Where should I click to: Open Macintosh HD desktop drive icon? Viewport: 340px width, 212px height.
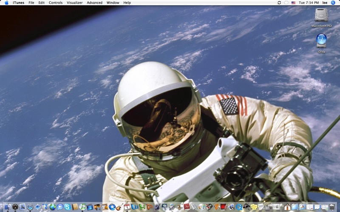(321, 18)
